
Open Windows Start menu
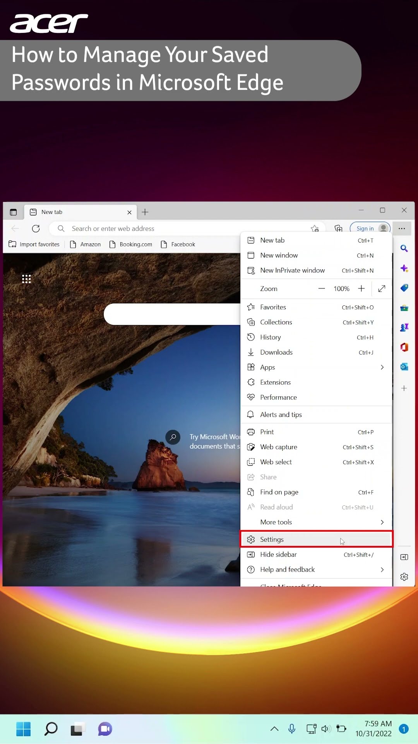23,729
